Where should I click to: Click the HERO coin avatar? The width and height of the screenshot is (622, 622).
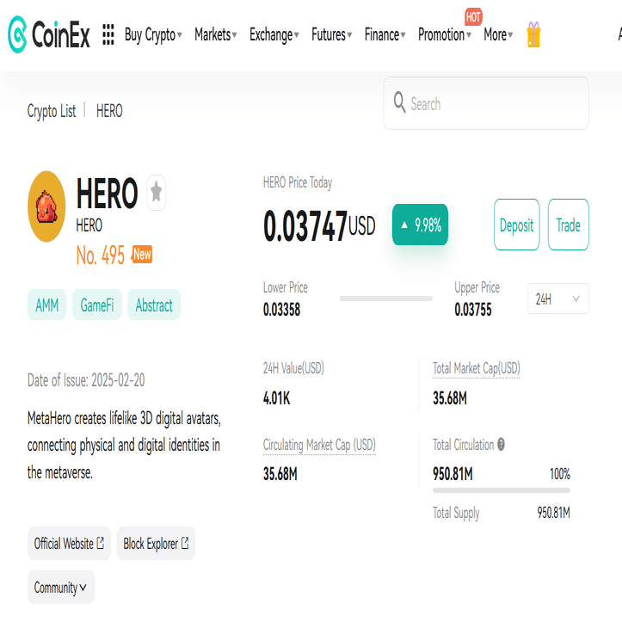pyautogui.click(x=46, y=206)
